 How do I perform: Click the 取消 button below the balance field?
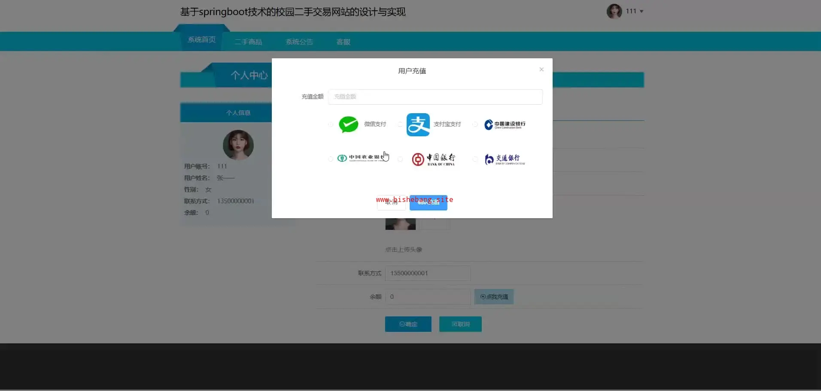click(x=460, y=324)
